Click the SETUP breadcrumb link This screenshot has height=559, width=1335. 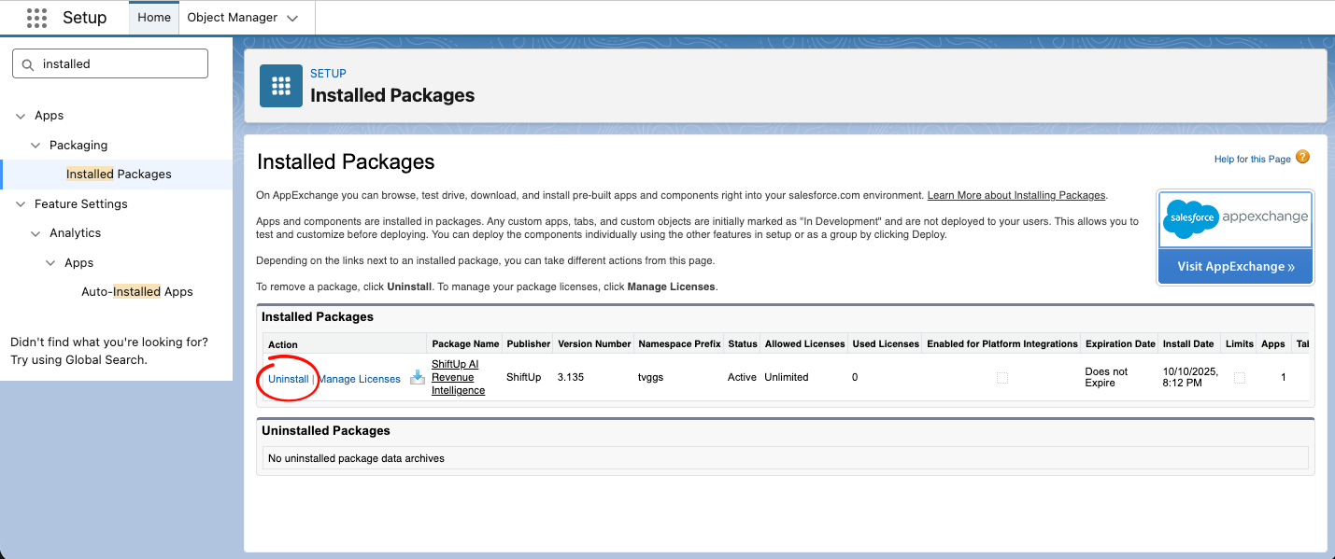328,74
